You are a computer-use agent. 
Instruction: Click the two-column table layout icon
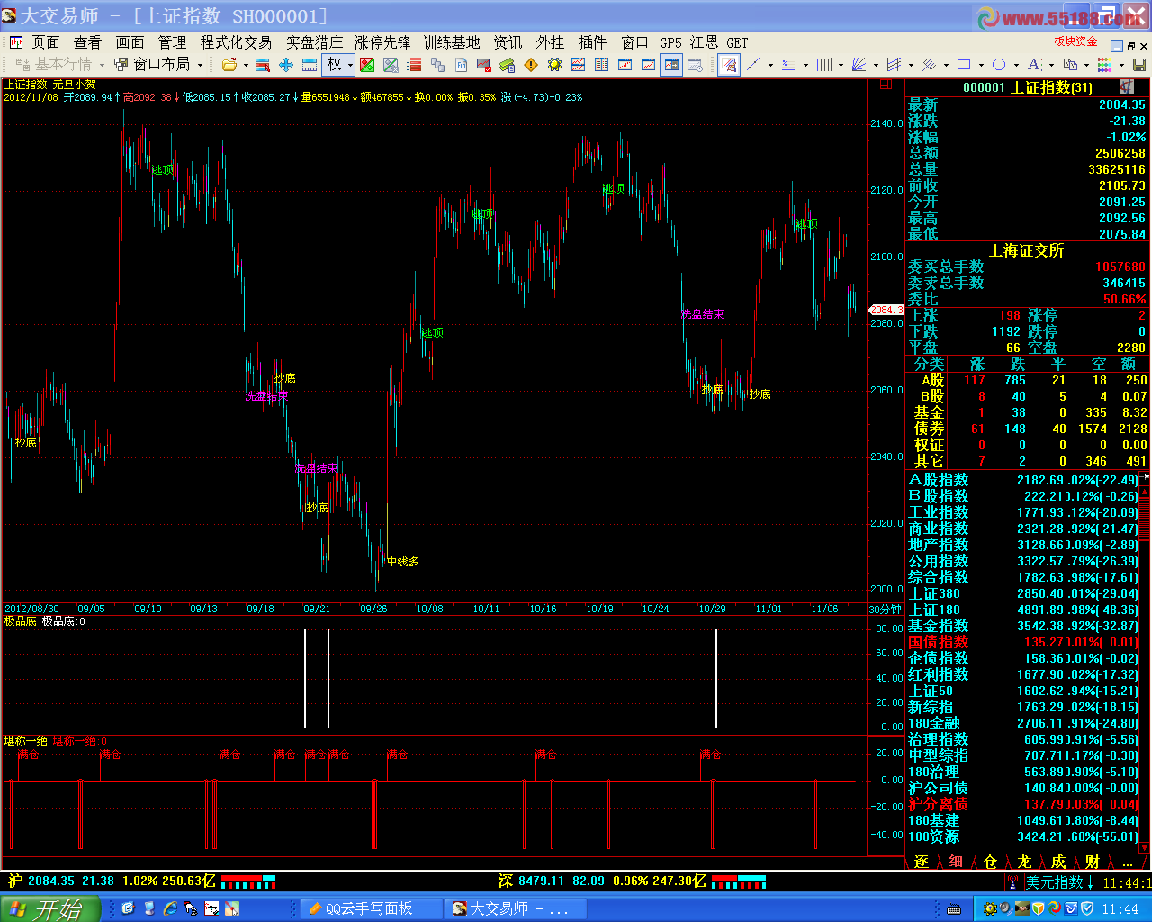click(x=601, y=65)
